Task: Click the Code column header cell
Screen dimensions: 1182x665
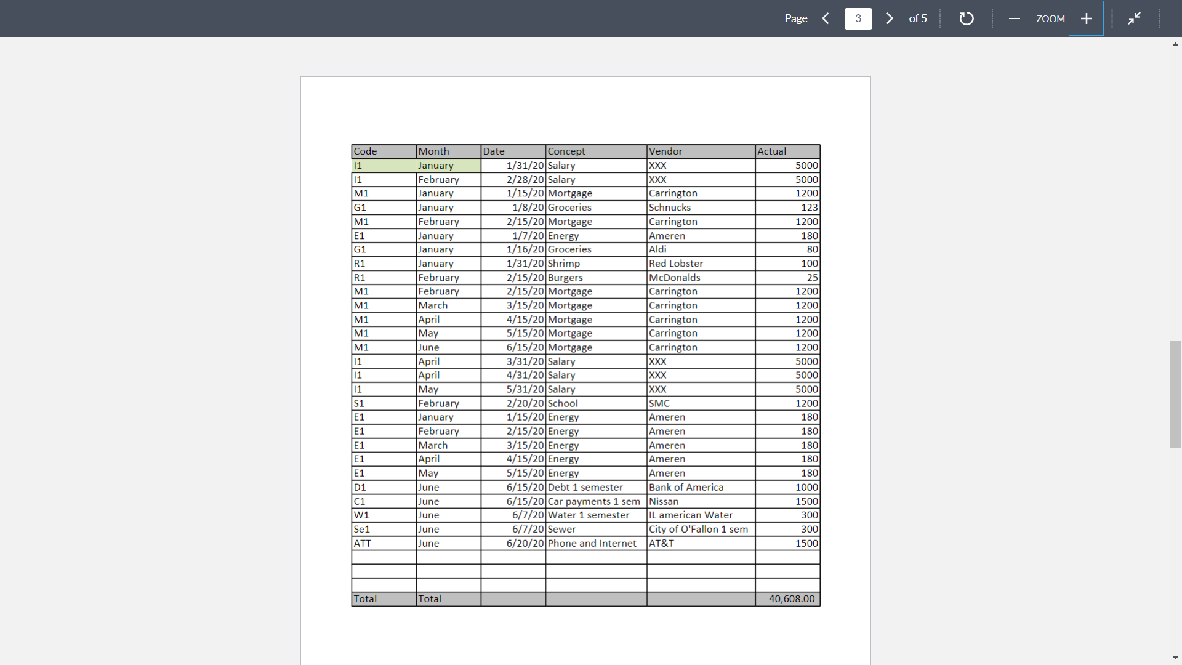Action: click(x=384, y=151)
